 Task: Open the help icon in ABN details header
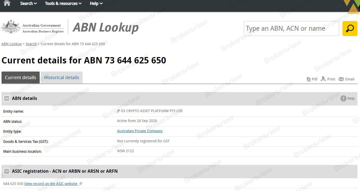343,98
